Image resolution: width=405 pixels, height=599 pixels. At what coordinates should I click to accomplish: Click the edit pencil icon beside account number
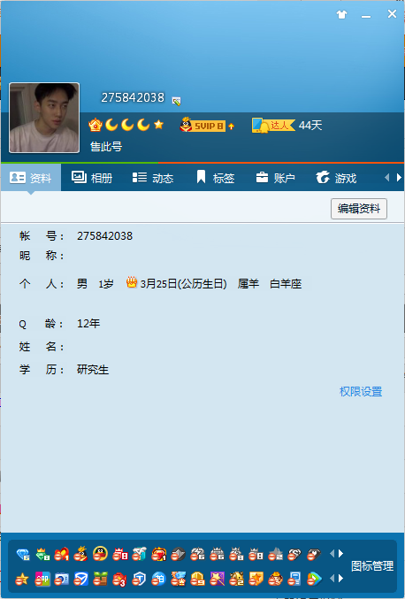click(x=176, y=101)
